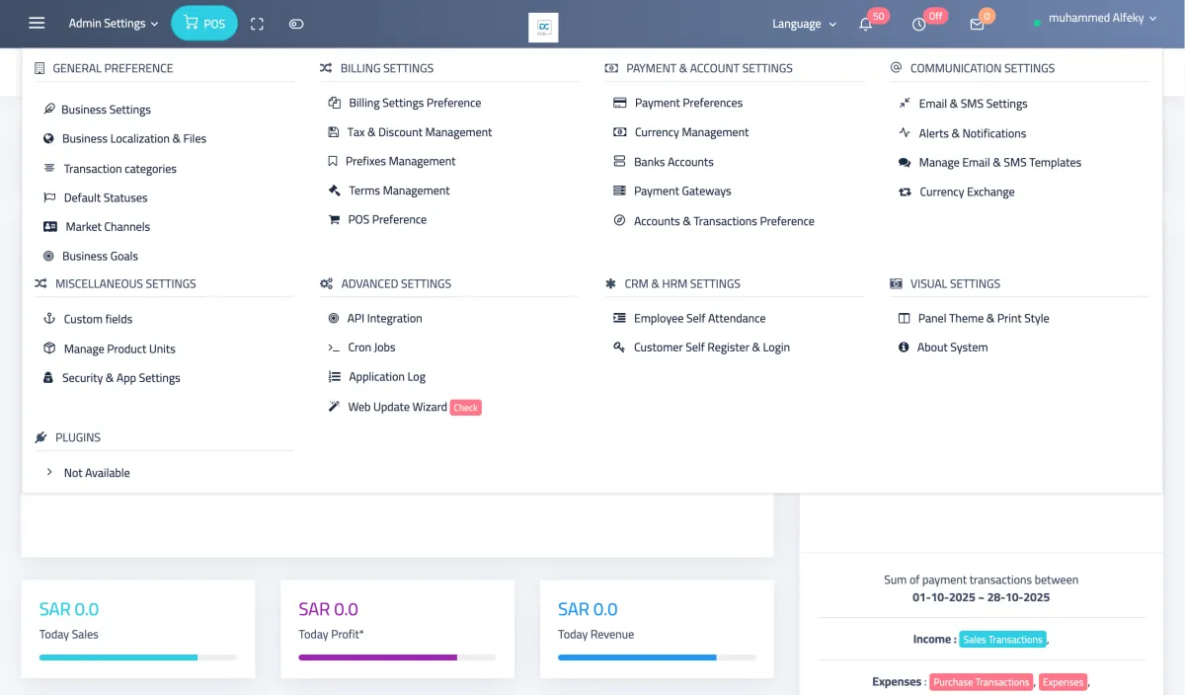Open the POS button
Image resolution: width=1185 pixels, height=695 pixels.
(204, 24)
